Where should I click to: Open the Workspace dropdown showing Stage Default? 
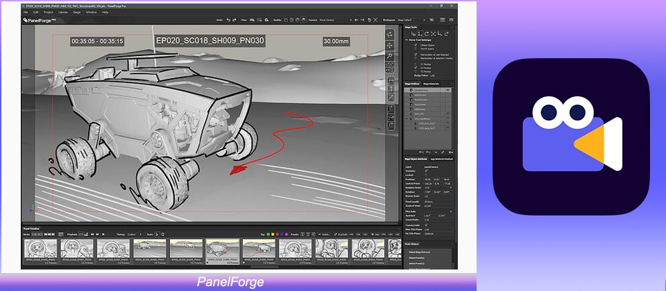click(411, 20)
